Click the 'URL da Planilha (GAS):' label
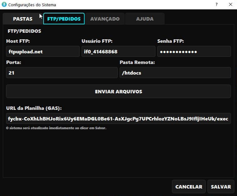The image size is (237, 196). [x=34, y=108]
